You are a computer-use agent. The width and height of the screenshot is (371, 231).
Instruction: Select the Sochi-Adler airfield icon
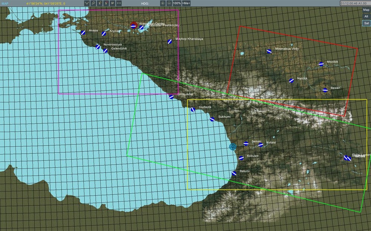tap(170, 97)
